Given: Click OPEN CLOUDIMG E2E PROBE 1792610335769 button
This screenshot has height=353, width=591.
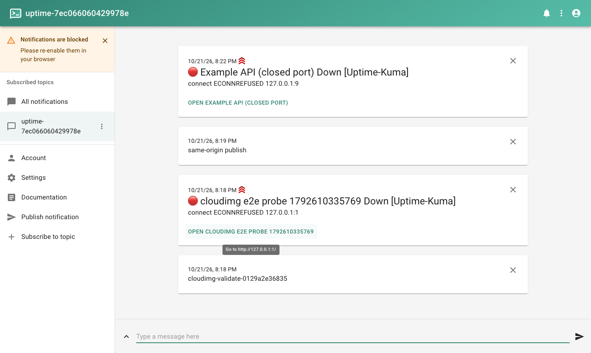Looking at the screenshot, I should (251, 232).
